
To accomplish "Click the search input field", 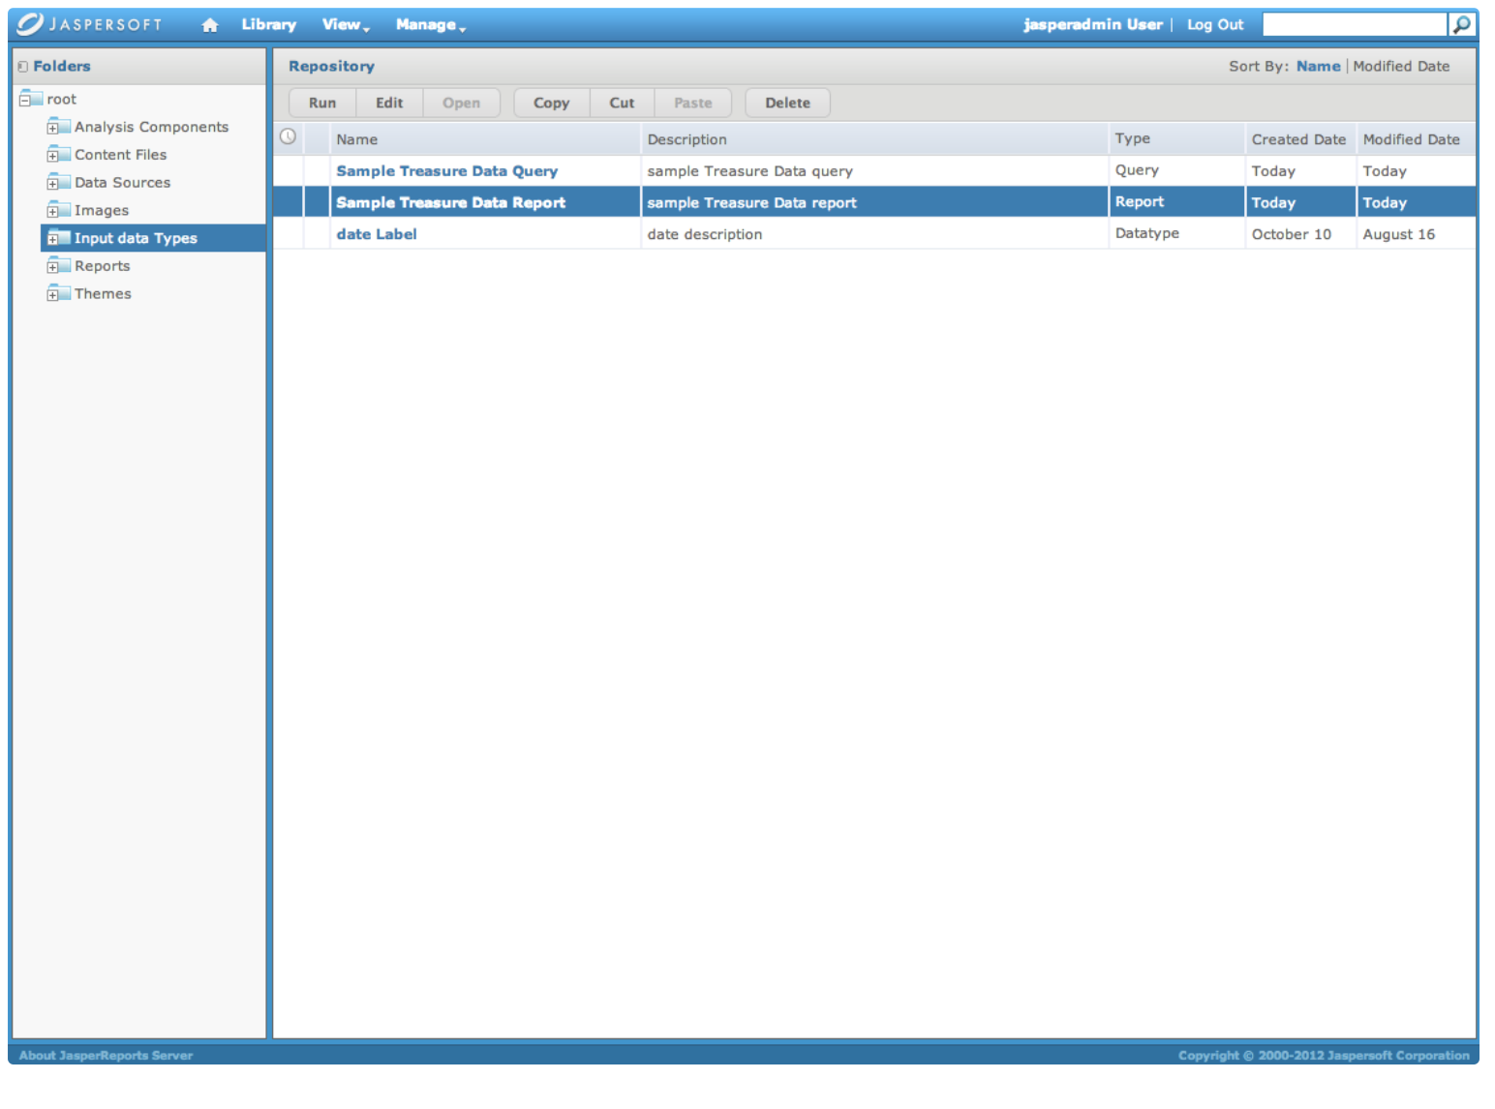I will click(x=1354, y=24).
